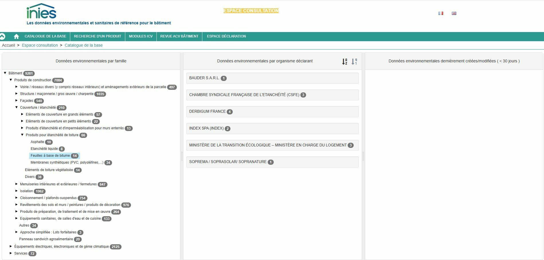This screenshot has width=544, height=260.
Task: Grab splitter handle between family and organism panels
Action: tap(182, 156)
